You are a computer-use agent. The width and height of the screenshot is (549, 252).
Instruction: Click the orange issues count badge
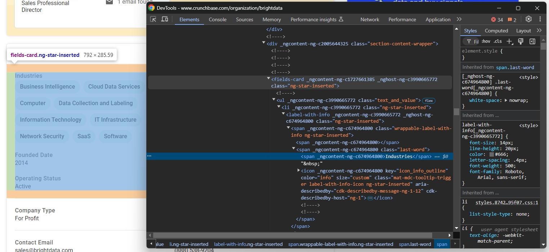tap(512, 20)
